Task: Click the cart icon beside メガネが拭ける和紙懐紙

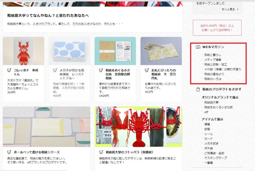Action: (x=55, y=71)
